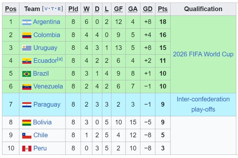Click the GD column header
Image resolution: width=238 pixels, height=158 pixels.
[148, 9]
